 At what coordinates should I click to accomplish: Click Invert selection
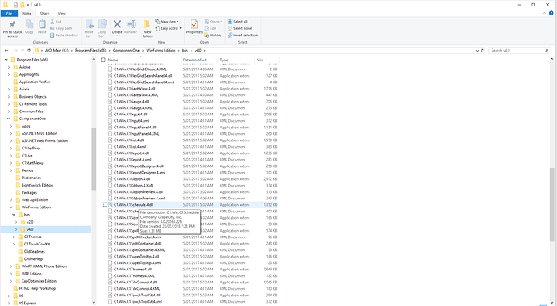click(243, 36)
